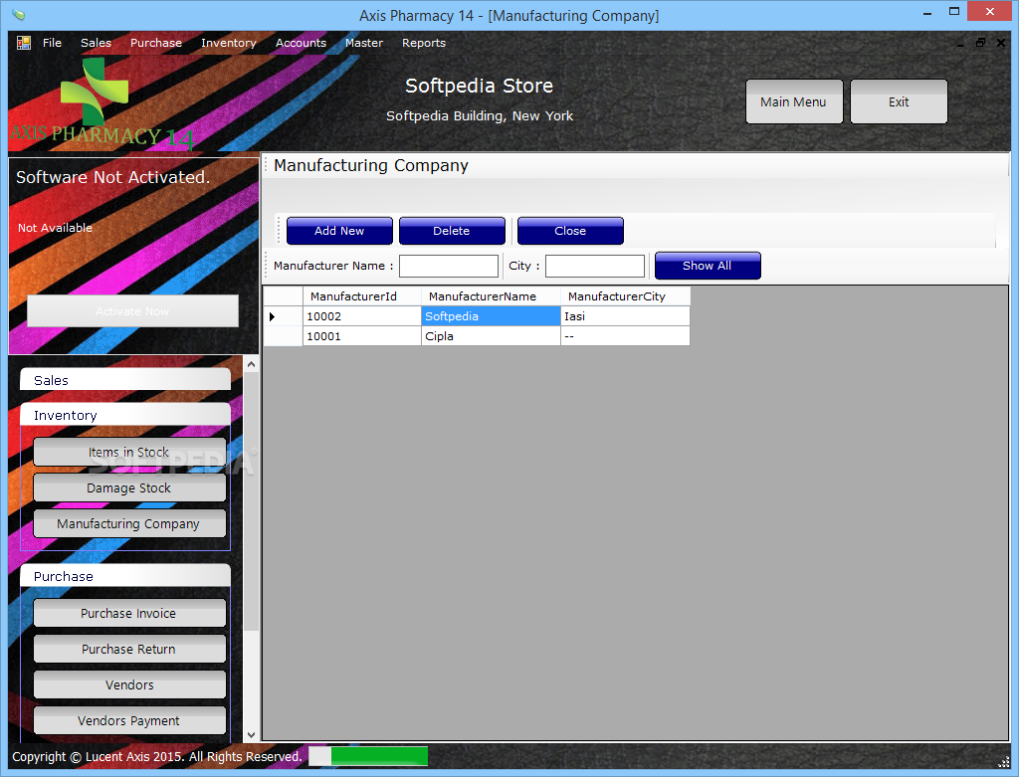Open the File menu

coord(52,43)
